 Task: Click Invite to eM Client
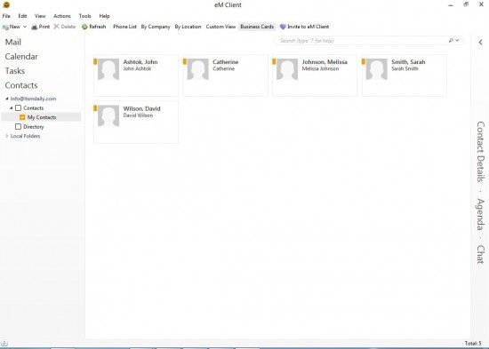[304, 27]
